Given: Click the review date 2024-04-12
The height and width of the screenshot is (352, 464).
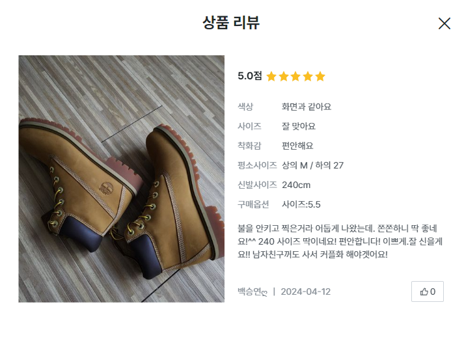Looking at the screenshot, I should 306,291.
